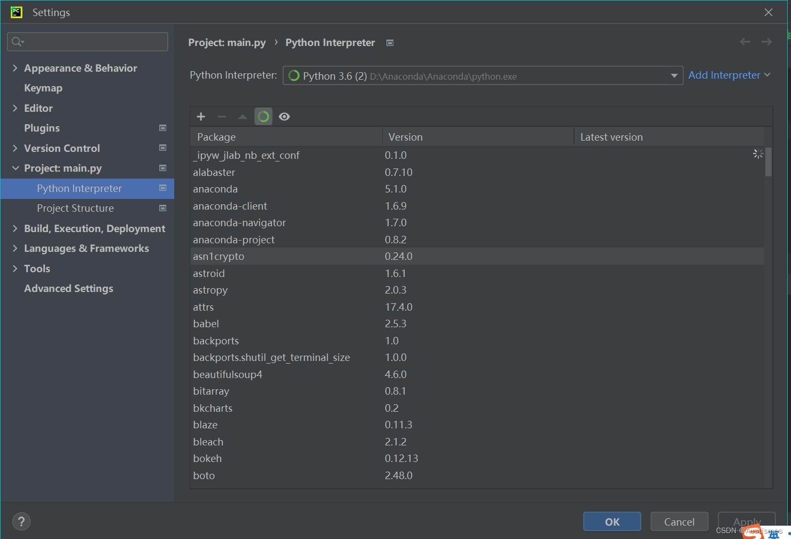Open the Add Interpreter menu

coord(729,75)
